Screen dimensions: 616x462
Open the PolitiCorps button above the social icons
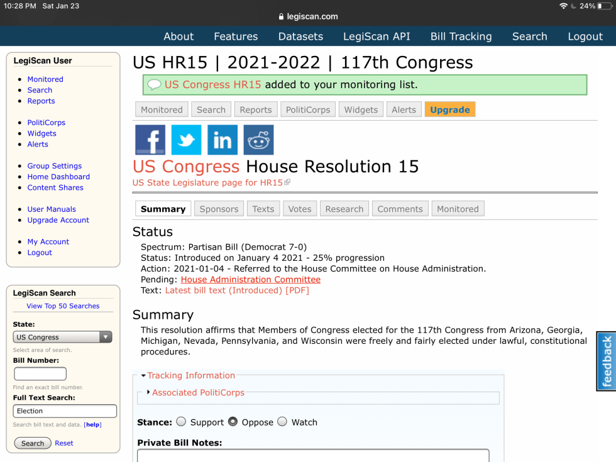click(x=308, y=109)
